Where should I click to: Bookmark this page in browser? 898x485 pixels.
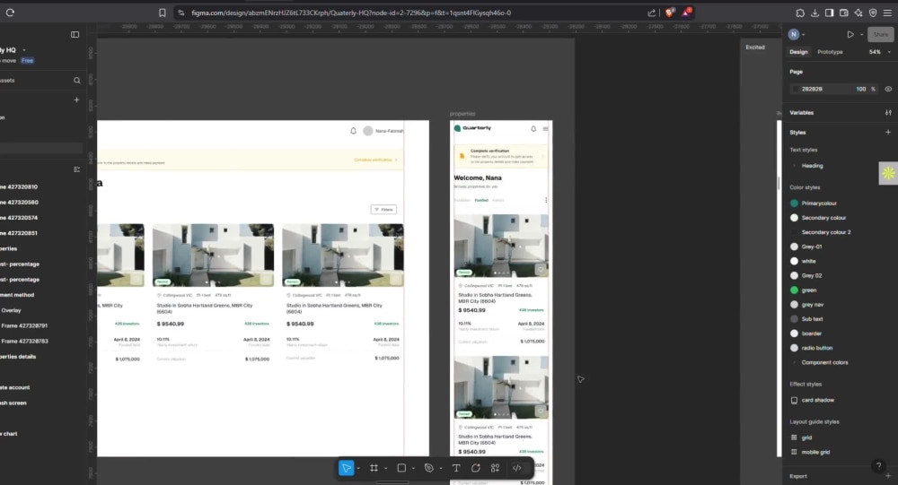click(163, 13)
